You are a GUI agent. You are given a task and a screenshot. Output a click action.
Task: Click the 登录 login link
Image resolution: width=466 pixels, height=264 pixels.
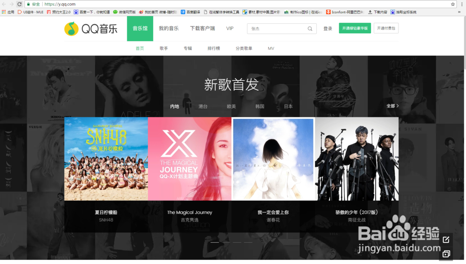(328, 28)
